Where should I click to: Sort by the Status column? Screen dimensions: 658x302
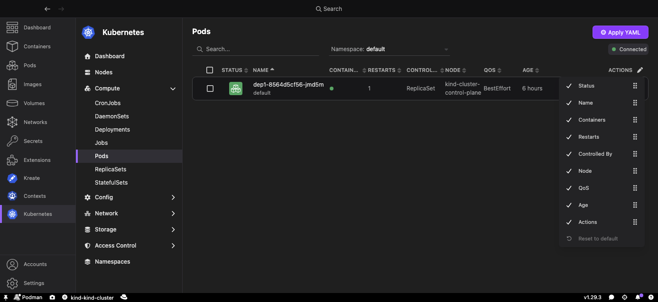(x=235, y=70)
